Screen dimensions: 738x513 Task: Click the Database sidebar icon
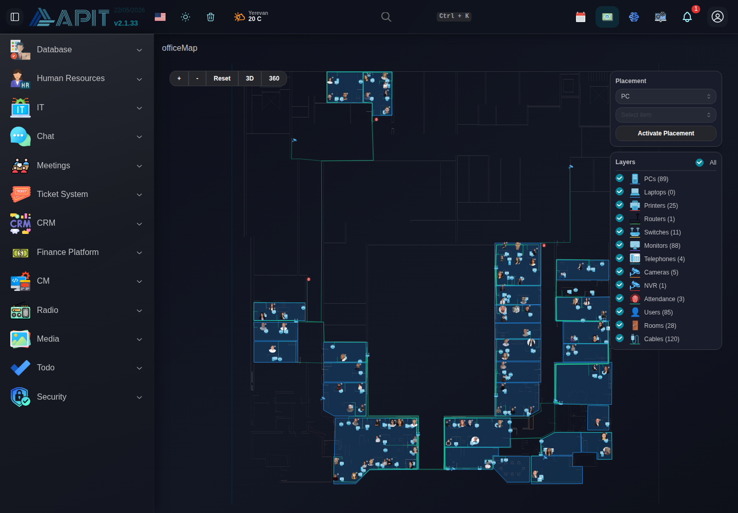(x=20, y=50)
